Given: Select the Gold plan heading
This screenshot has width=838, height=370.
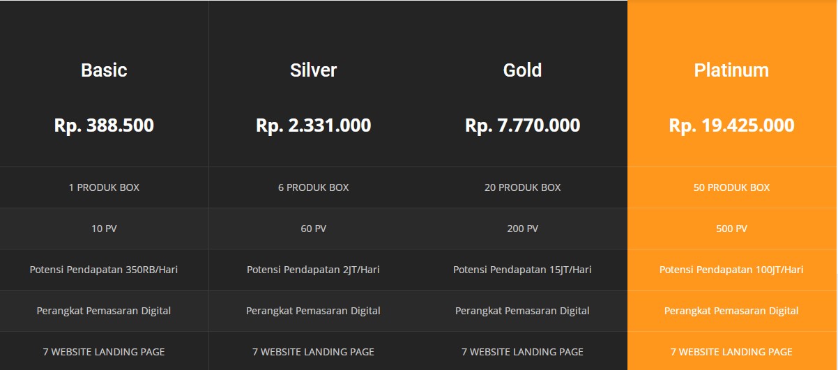Looking at the screenshot, I should [522, 70].
